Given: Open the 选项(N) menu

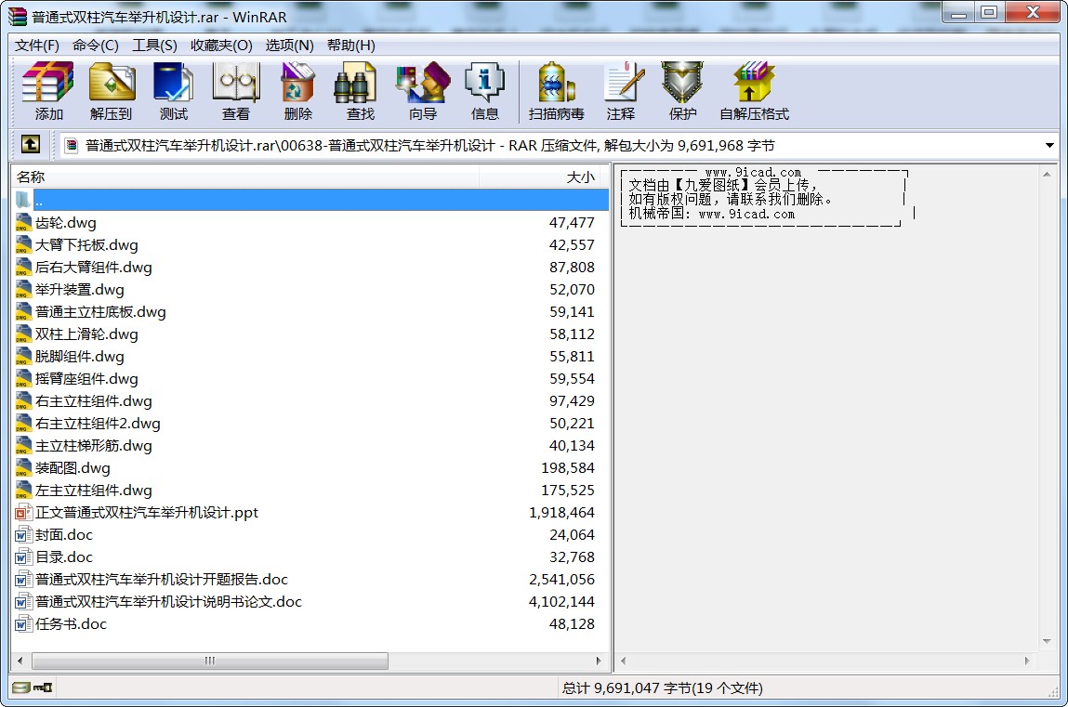Looking at the screenshot, I should [289, 46].
